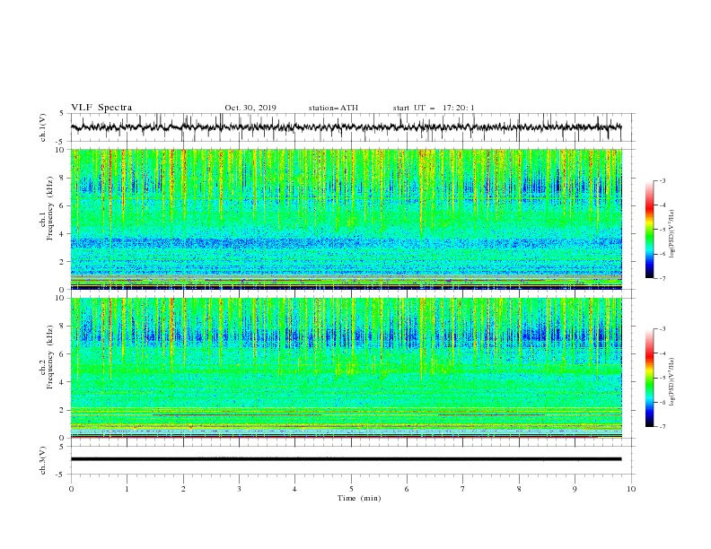The width and height of the screenshot is (711, 549).
Task: Click the 'ch.1(V)' waveform axis label
Action: pos(43,127)
